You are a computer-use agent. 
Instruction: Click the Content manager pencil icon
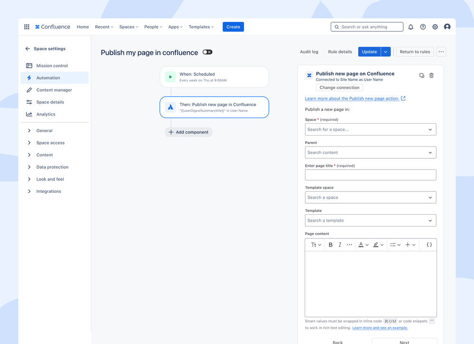pyautogui.click(x=29, y=90)
